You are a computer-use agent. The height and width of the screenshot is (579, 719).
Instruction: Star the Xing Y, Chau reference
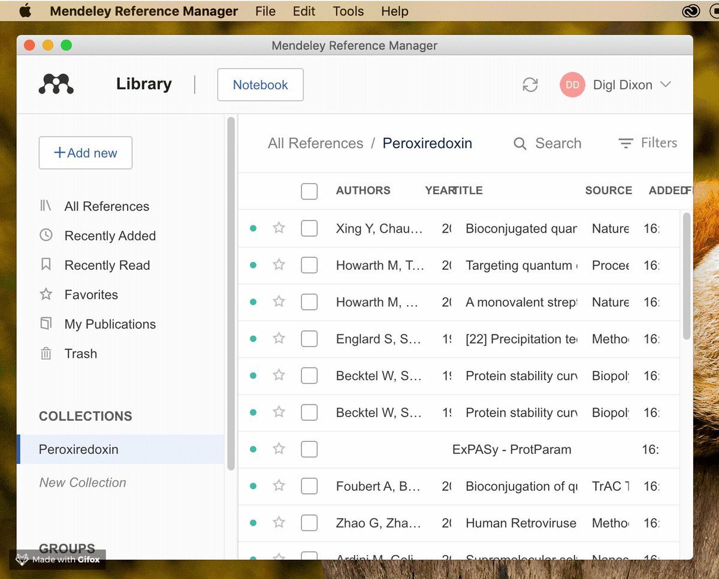pos(279,228)
